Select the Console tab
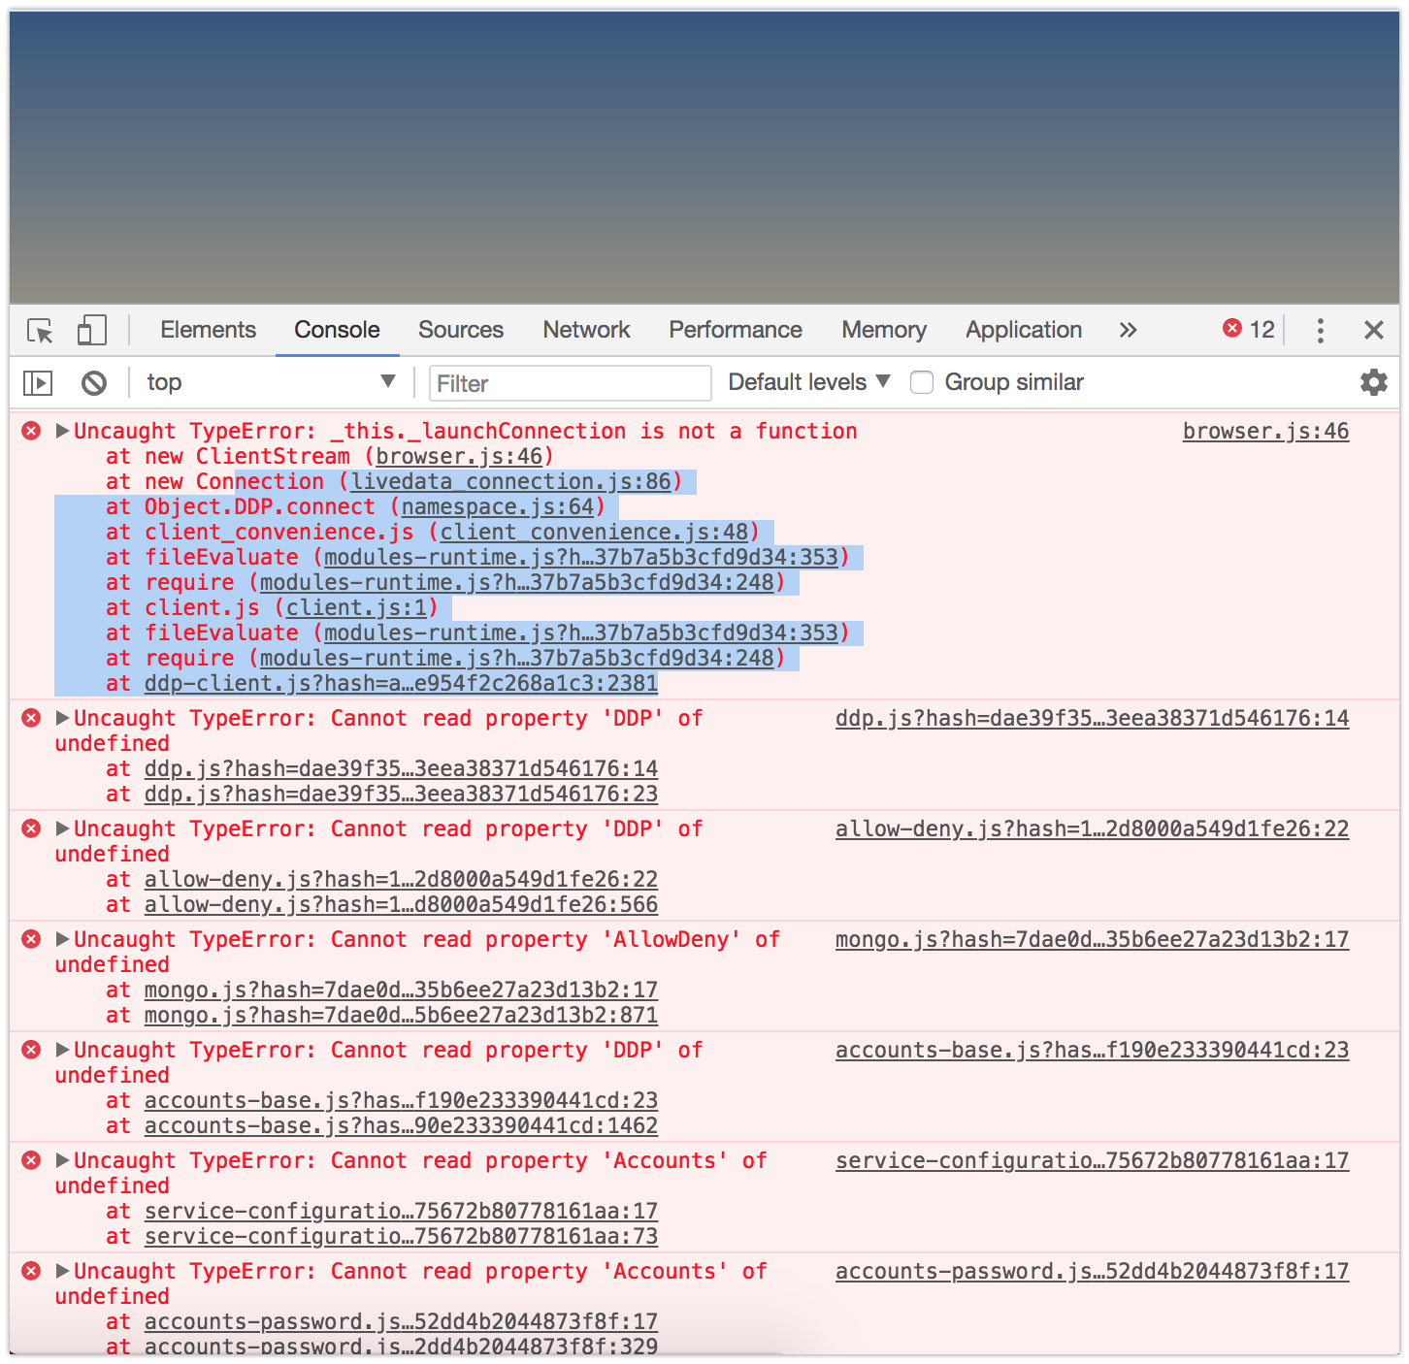This screenshot has height=1364, width=1409. pyautogui.click(x=337, y=330)
